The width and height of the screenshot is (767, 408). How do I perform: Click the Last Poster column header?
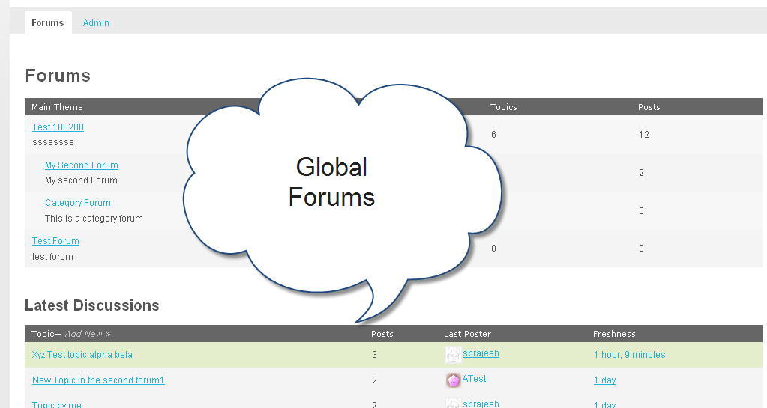tap(467, 334)
